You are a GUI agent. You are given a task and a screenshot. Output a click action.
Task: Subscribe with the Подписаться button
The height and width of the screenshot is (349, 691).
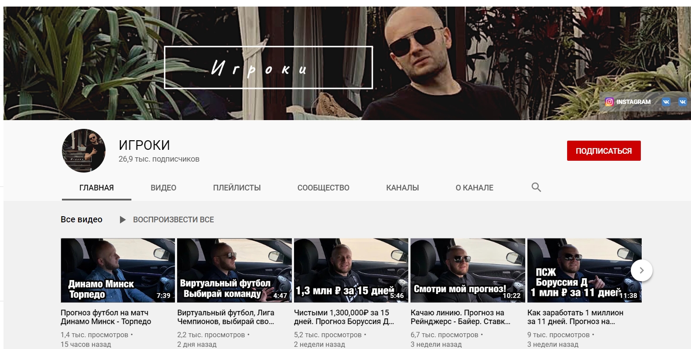(604, 151)
